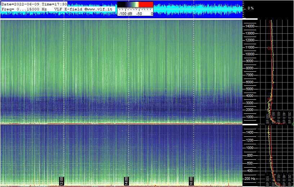The height and width of the screenshot is (187, 294).
Task: Click the 14000 frequency axis label
Action: [250, 27]
